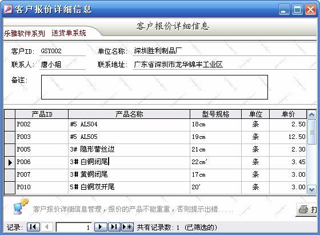Select row P006 using its record selector

[10, 162]
